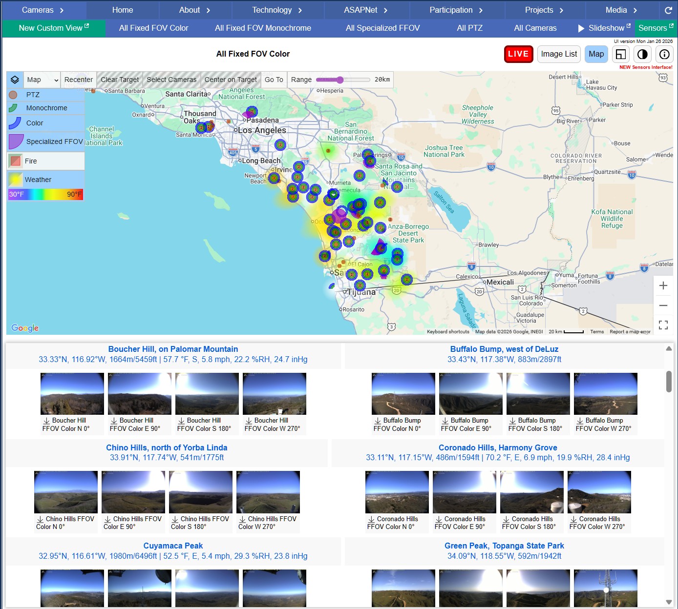Expand the Cameras menu

[x=43, y=10]
